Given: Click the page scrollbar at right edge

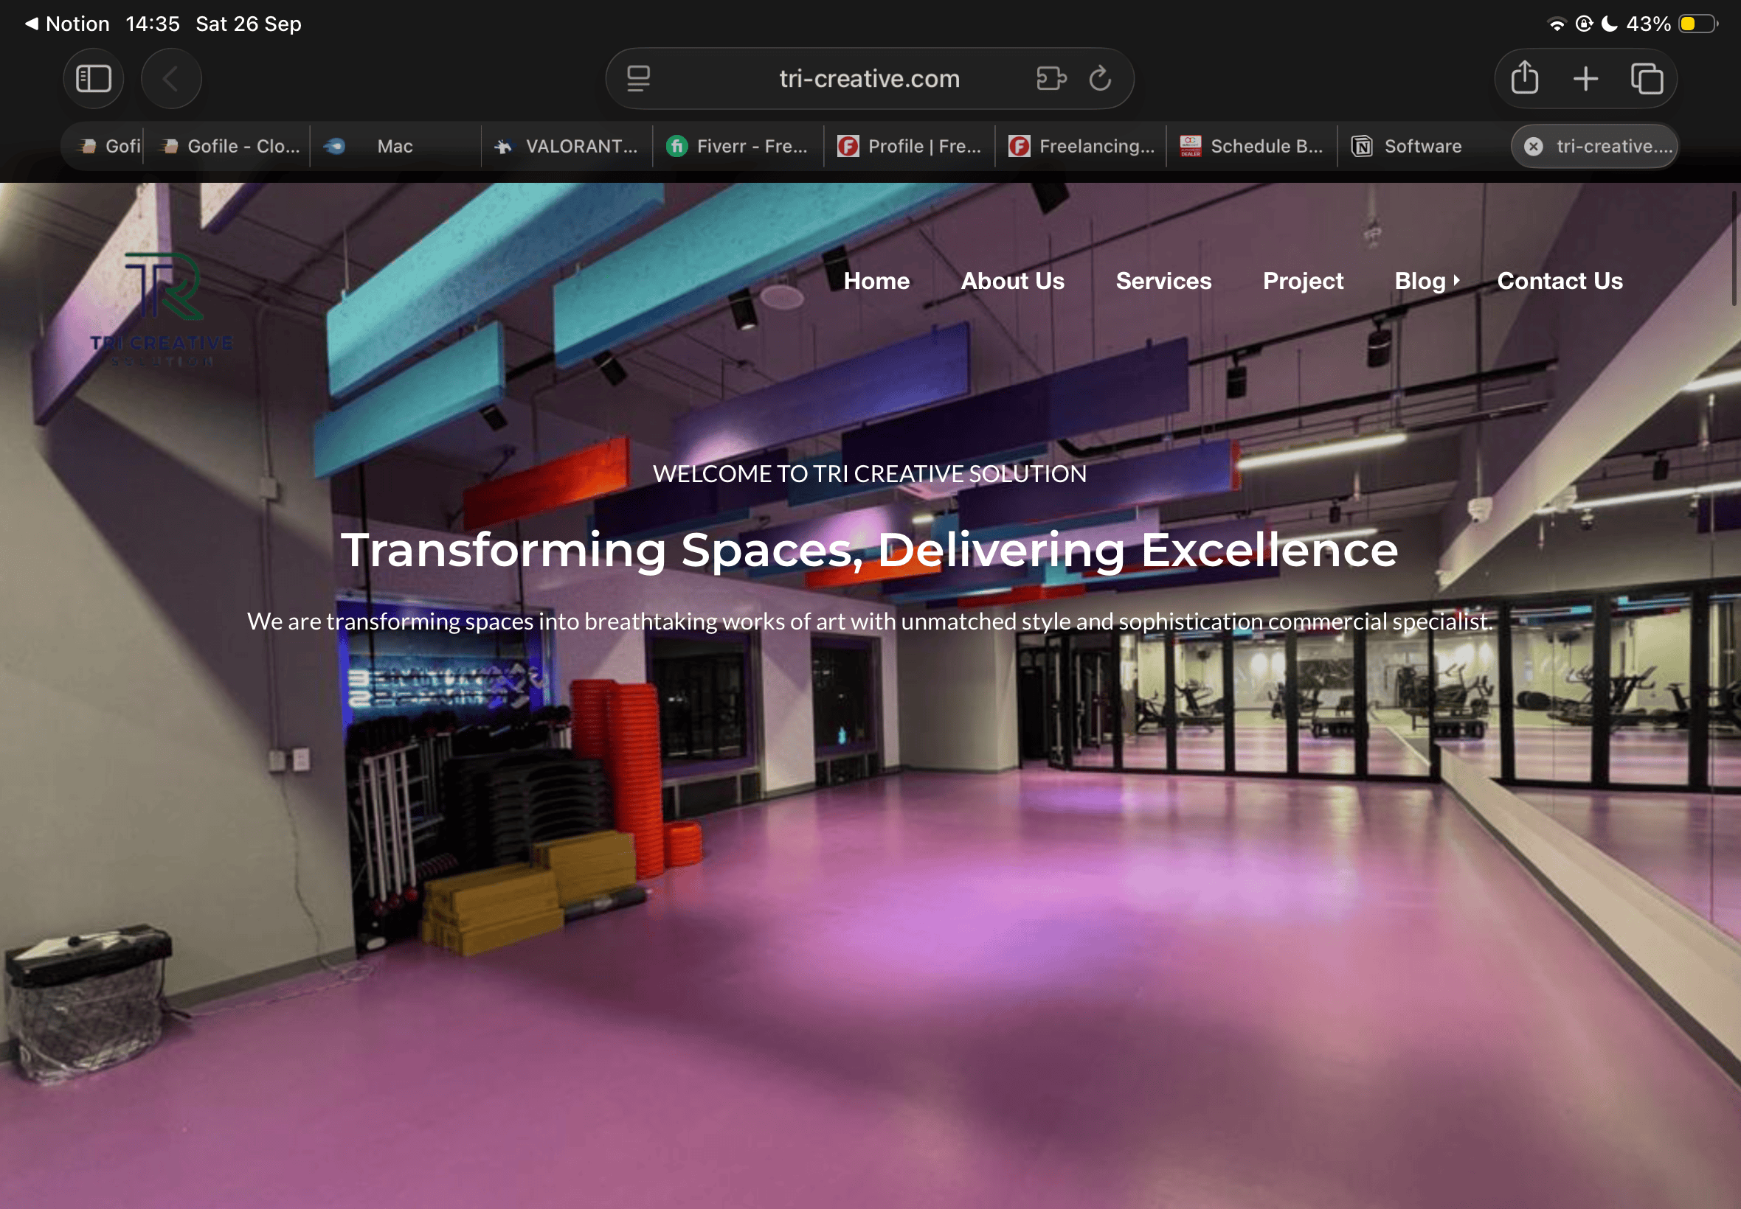Looking at the screenshot, I should tap(1734, 248).
